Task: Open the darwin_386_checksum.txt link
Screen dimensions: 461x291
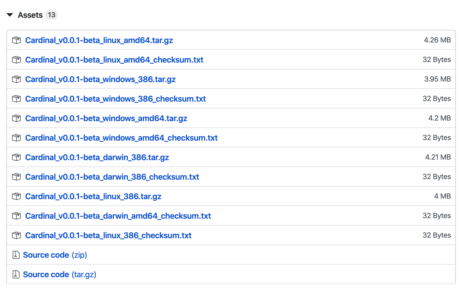Action: tap(112, 177)
